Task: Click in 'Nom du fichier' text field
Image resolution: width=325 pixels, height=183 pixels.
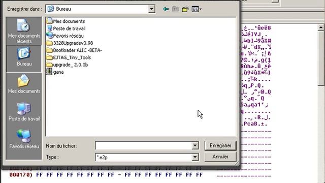Action: click(143, 146)
